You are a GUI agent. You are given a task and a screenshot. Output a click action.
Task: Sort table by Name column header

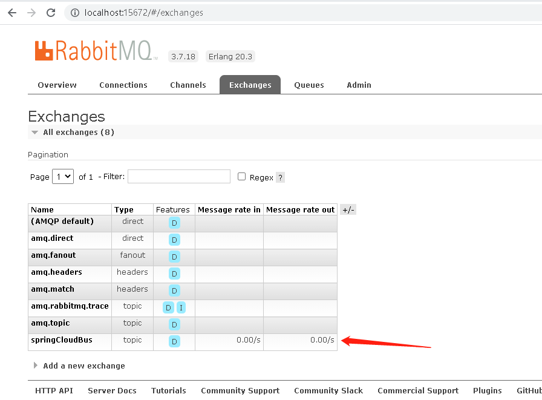42,210
